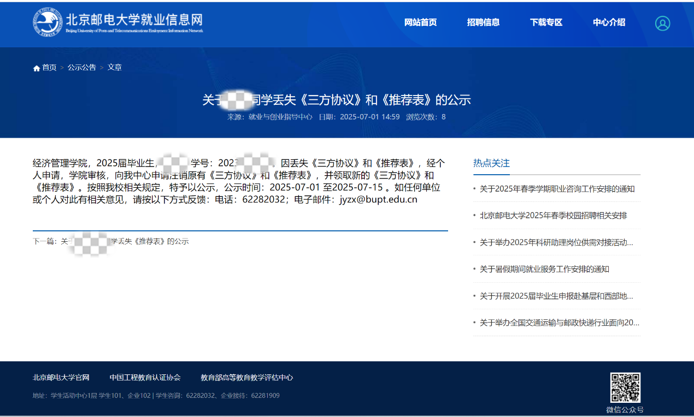Visit 北京邮电大学官网 footer link

pos(61,377)
